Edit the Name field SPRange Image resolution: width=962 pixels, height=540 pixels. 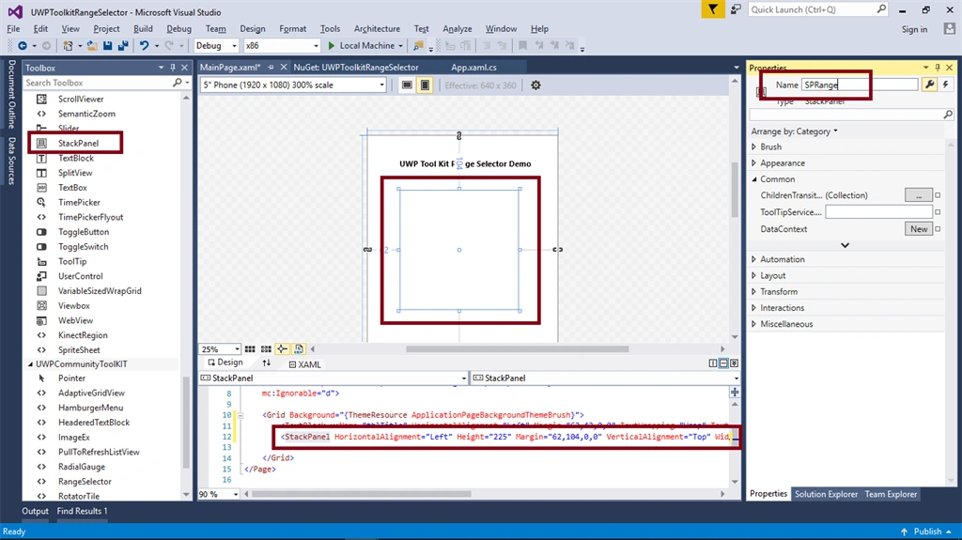[x=860, y=85]
